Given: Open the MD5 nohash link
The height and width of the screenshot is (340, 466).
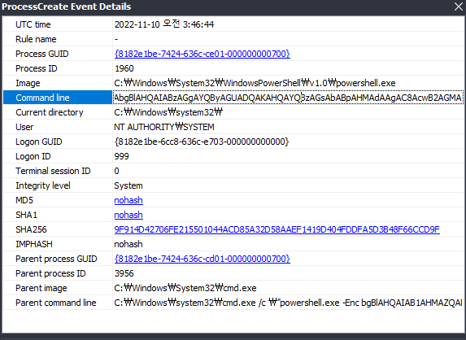Looking at the screenshot, I should pyautogui.click(x=128, y=200).
